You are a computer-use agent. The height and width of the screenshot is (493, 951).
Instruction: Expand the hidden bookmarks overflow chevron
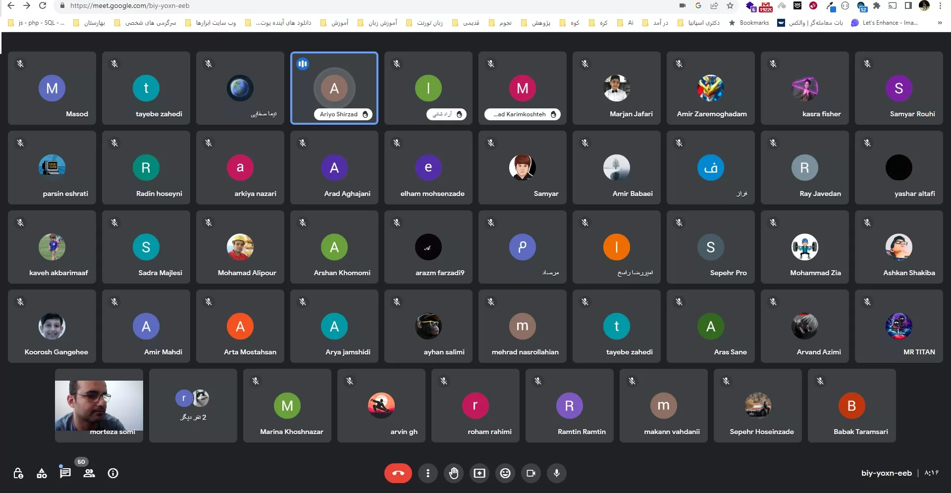(x=940, y=23)
